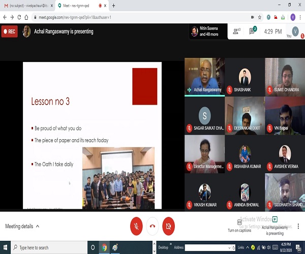
Task: Open the taskbar Address dropdown arrow
Action: (229, 247)
